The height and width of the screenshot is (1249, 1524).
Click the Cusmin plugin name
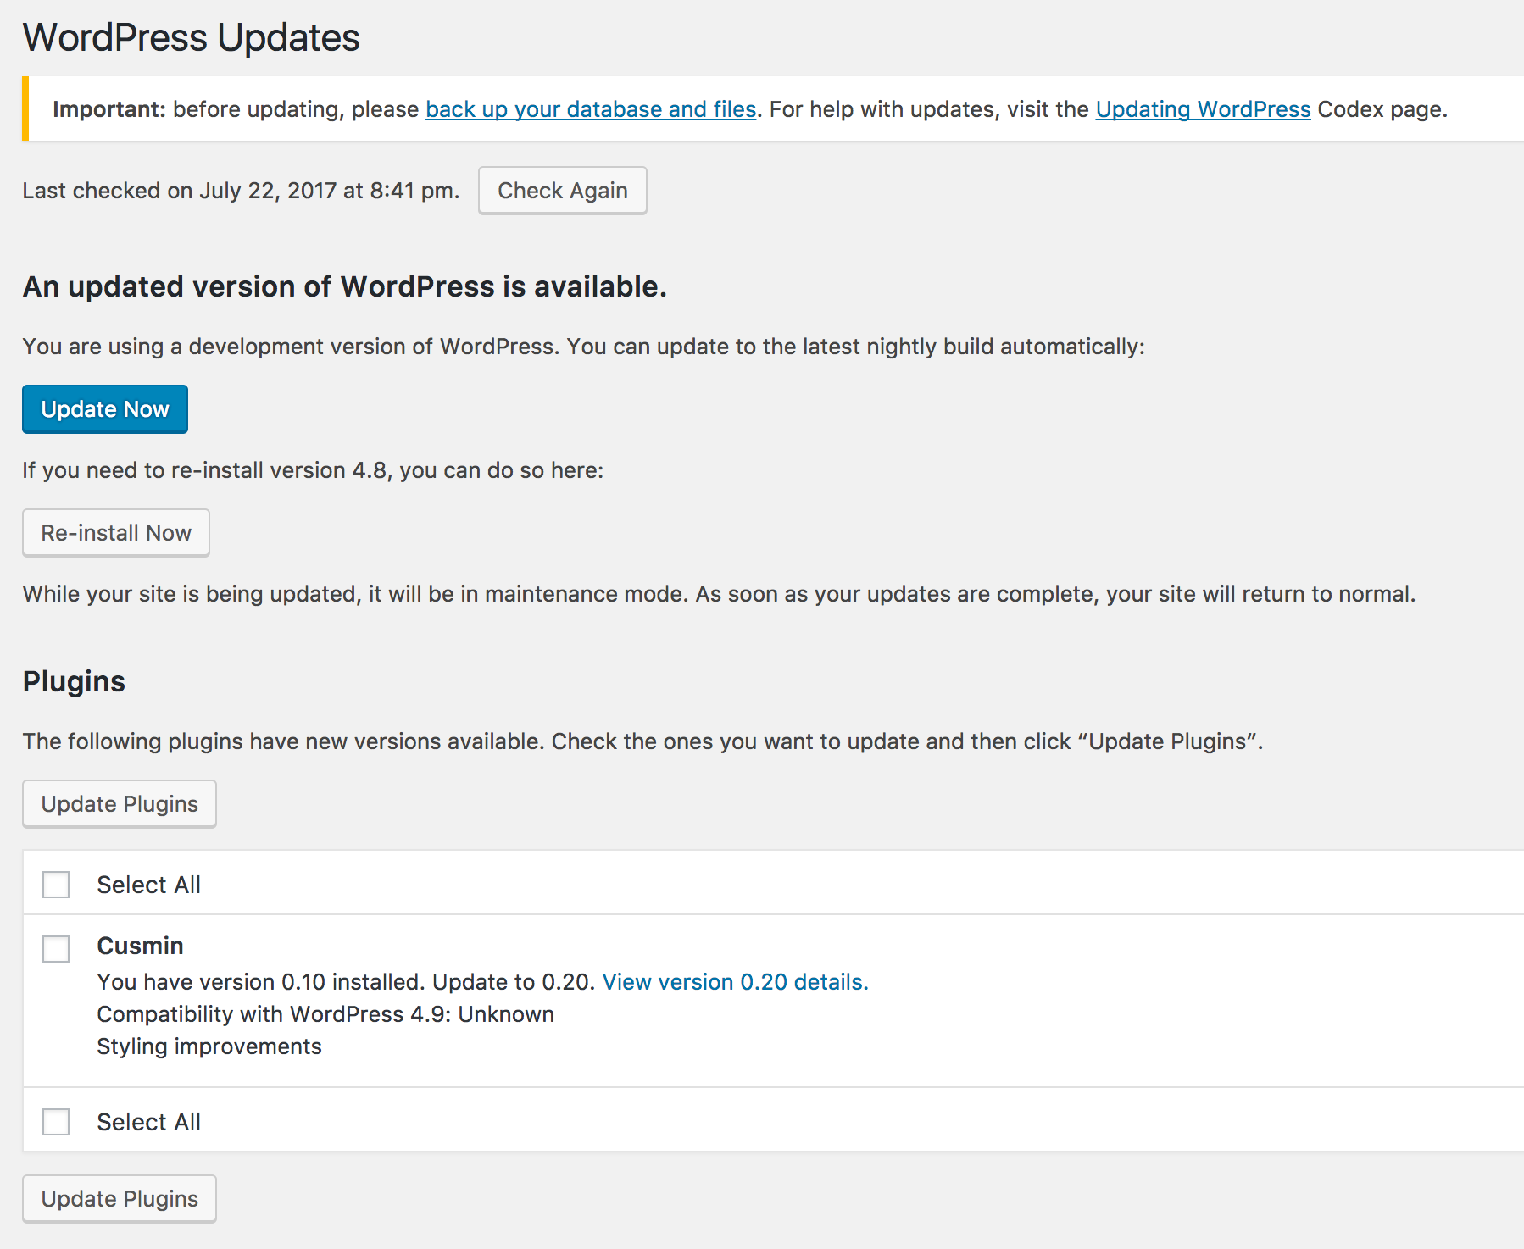(140, 946)
